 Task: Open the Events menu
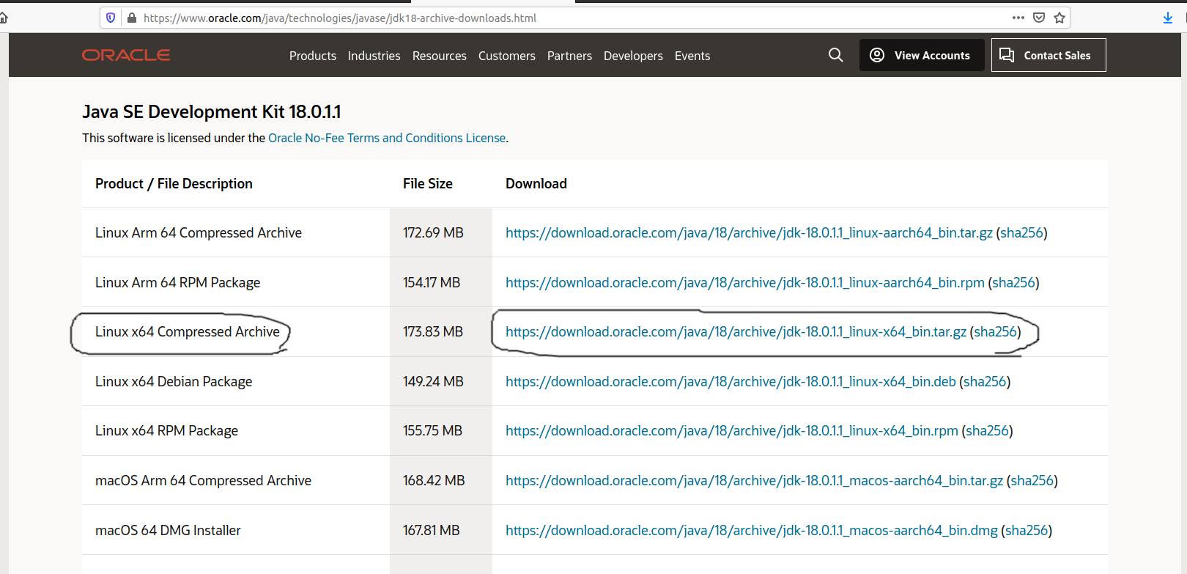point(692,56)
